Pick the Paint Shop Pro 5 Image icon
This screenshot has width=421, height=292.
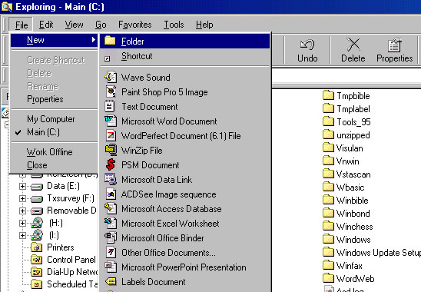[111, 92]
